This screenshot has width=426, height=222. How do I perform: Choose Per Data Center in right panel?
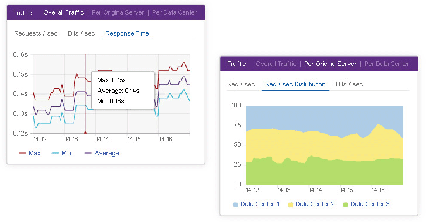click(387, 64)
